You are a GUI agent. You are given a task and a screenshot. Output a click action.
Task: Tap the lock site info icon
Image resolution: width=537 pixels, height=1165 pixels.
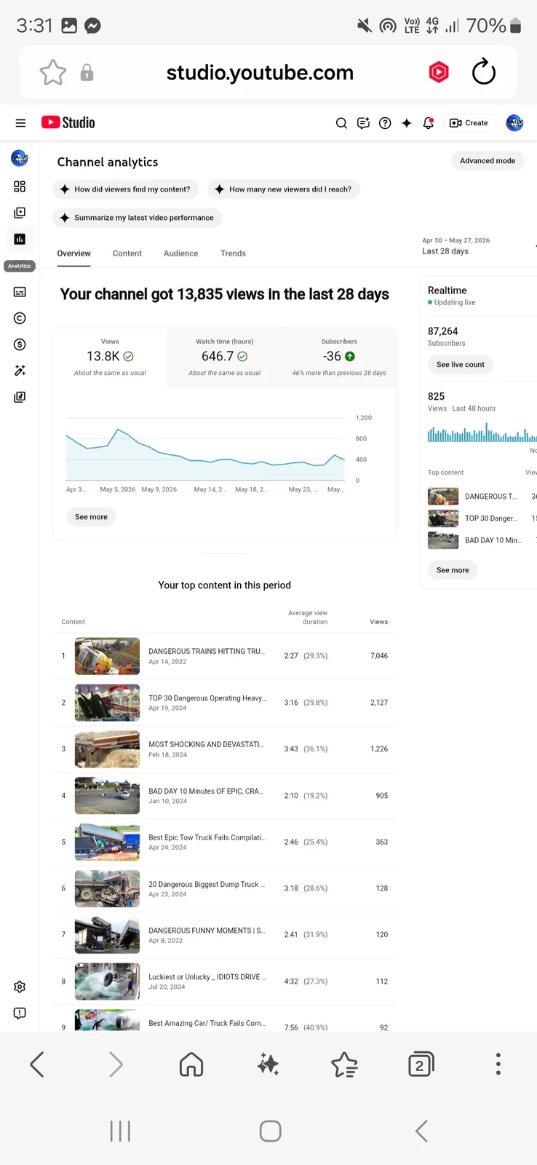(87, 73)
